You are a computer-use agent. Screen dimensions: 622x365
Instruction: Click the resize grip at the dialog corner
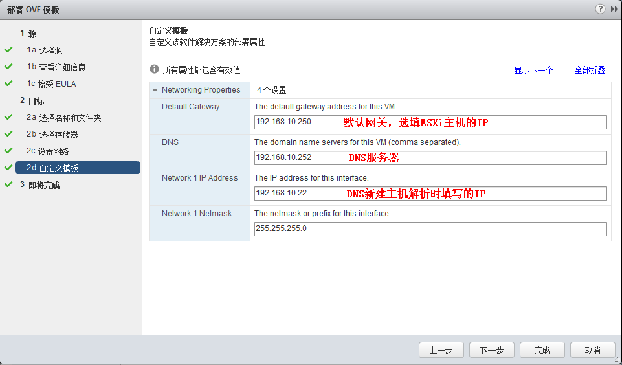[616, 359]
